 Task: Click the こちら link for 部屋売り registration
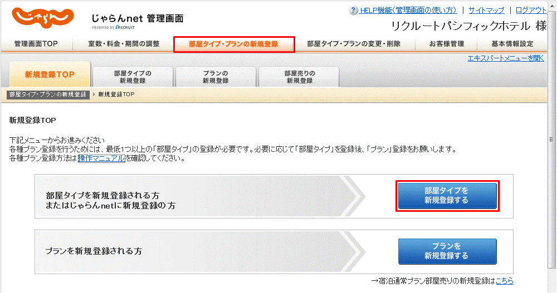504,281
